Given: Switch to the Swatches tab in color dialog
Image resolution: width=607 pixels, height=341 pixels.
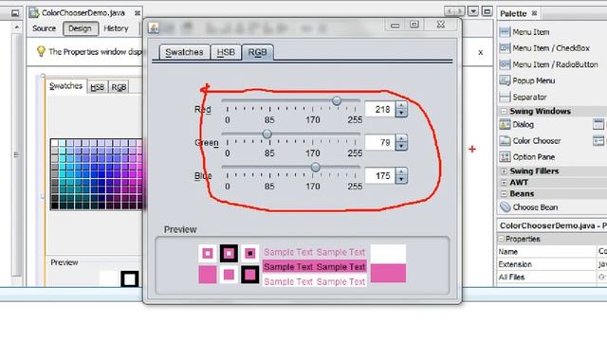Looking at the screenshot, I should (x=184, y=52).
